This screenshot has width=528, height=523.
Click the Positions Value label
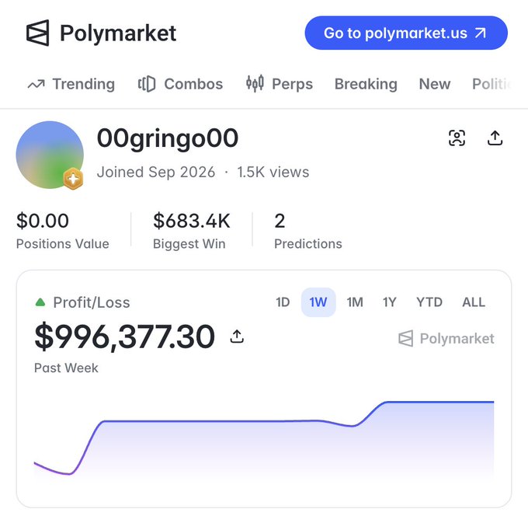[63, 244]
